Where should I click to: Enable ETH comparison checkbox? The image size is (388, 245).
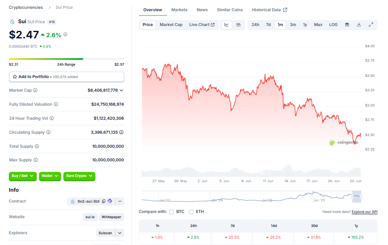191,212
